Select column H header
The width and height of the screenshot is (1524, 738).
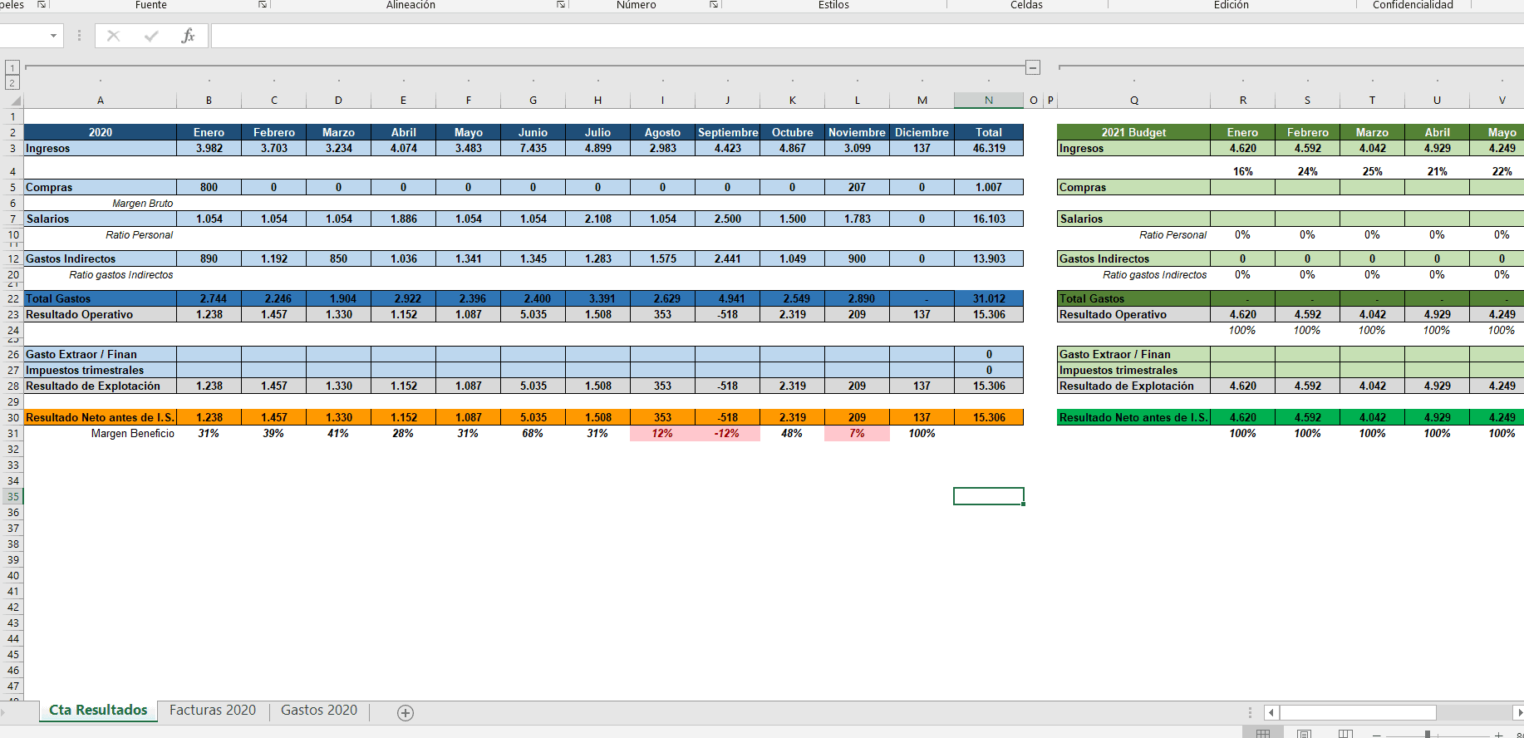597,101
